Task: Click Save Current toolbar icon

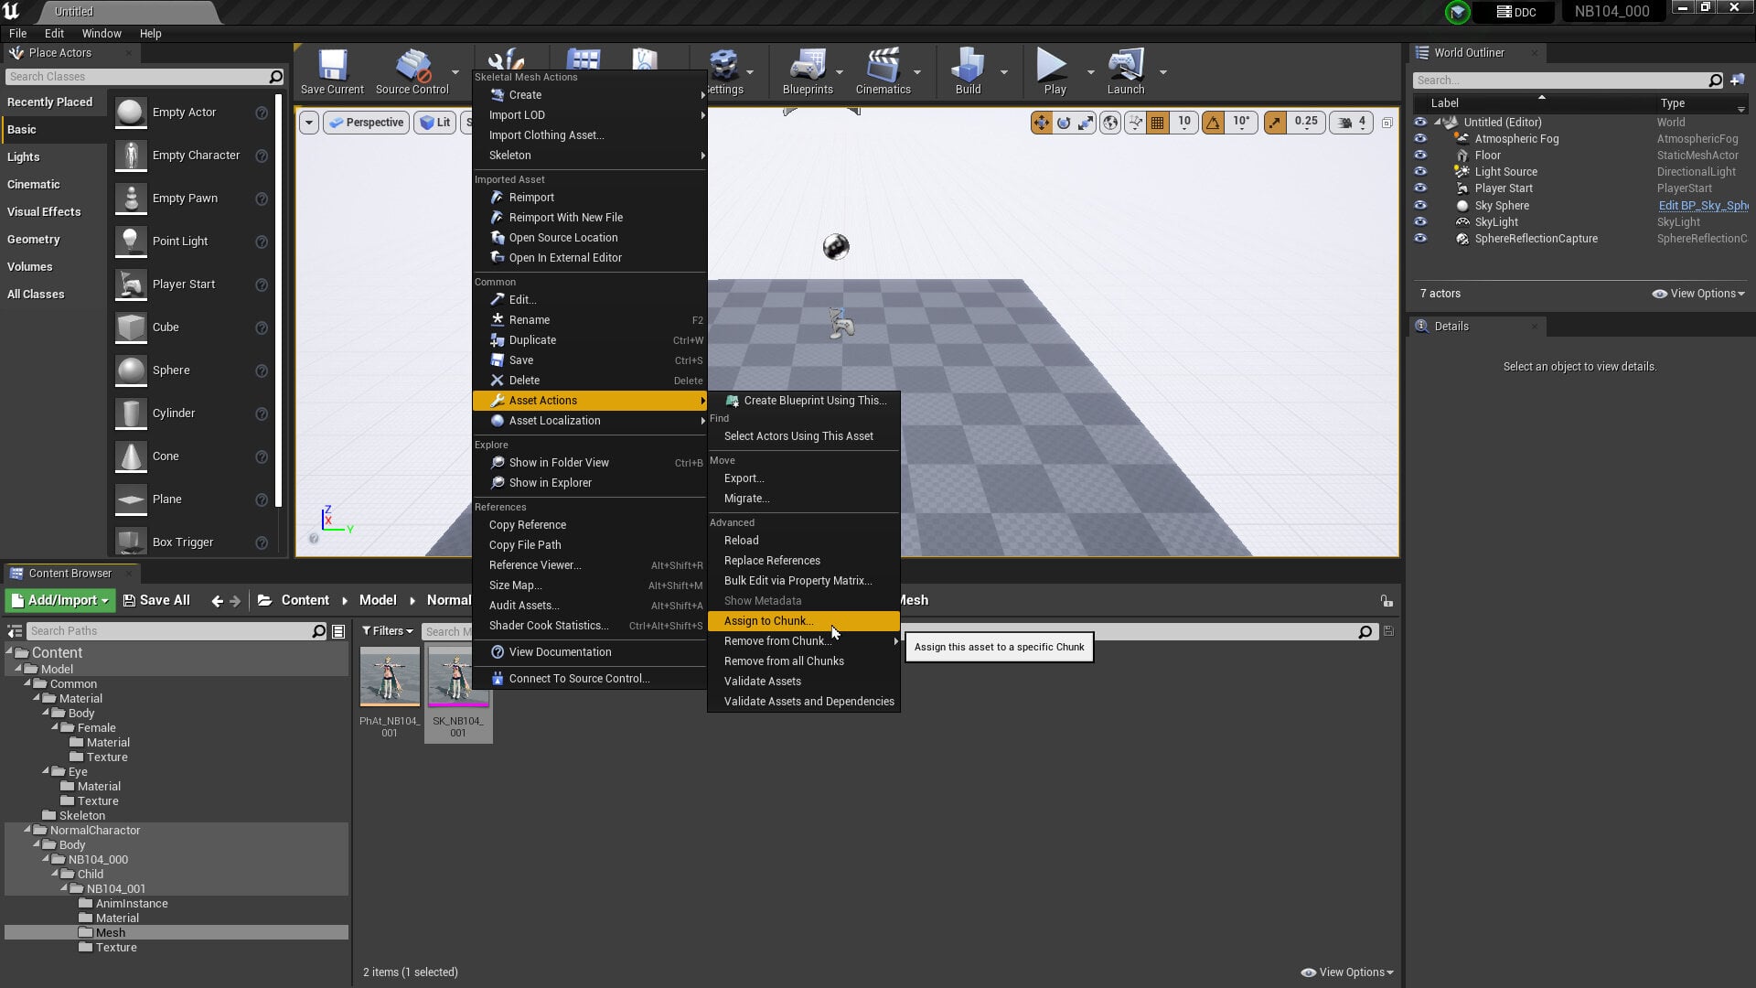Action: (x=332, y=72)
